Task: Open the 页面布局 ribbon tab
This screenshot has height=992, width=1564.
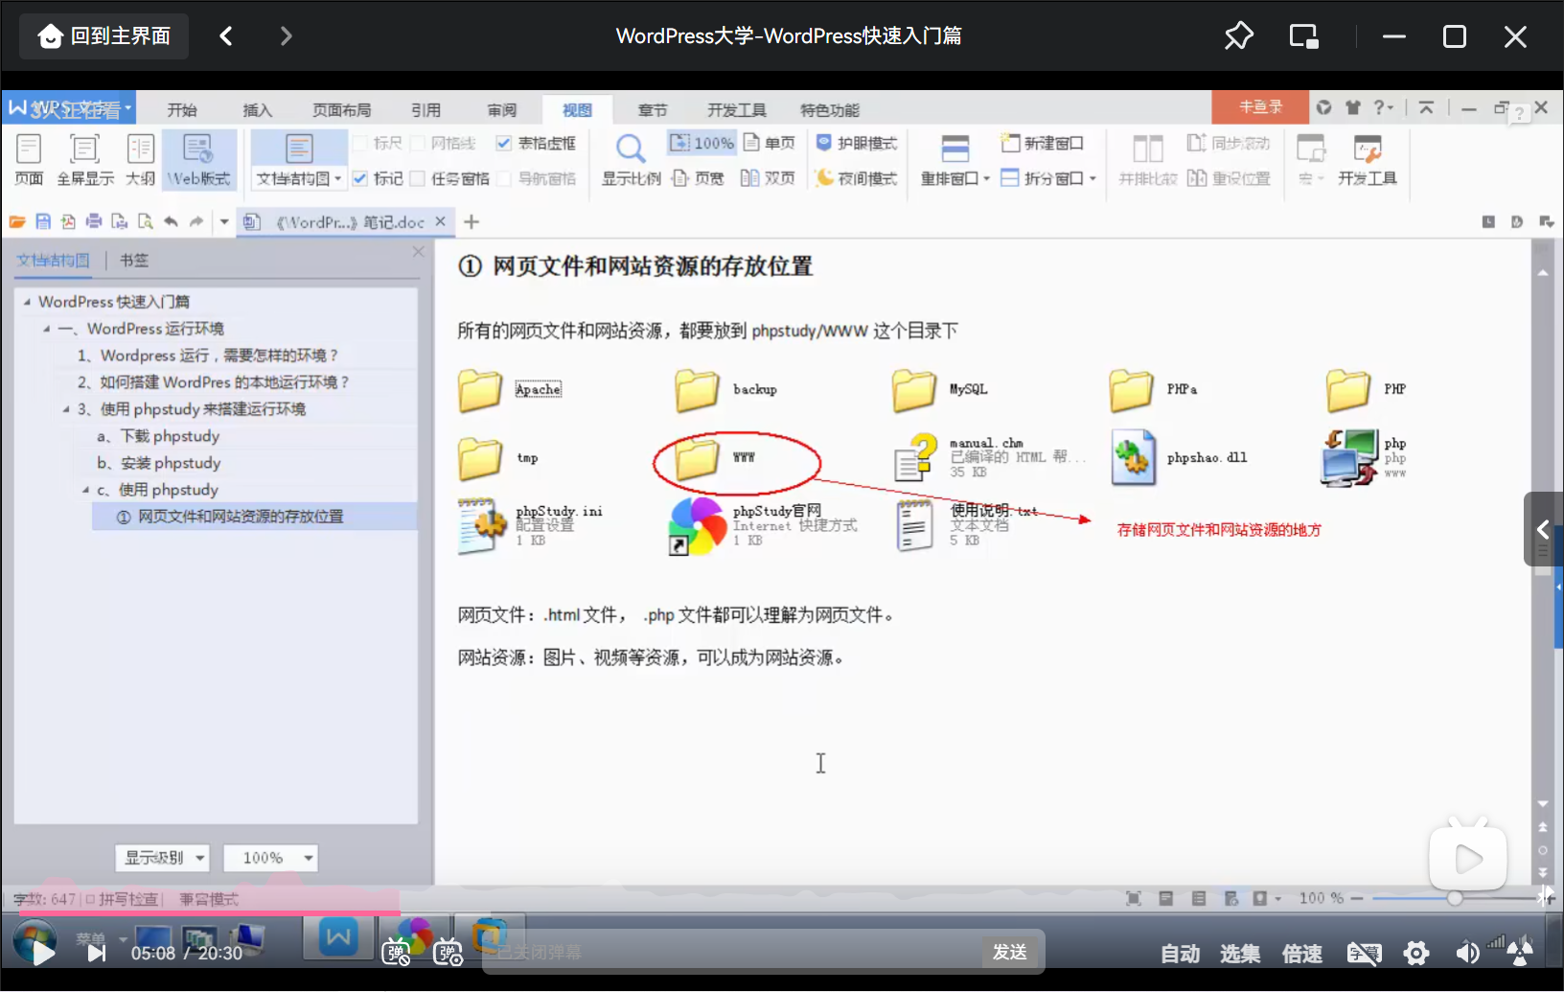Action: click(342, 110)
